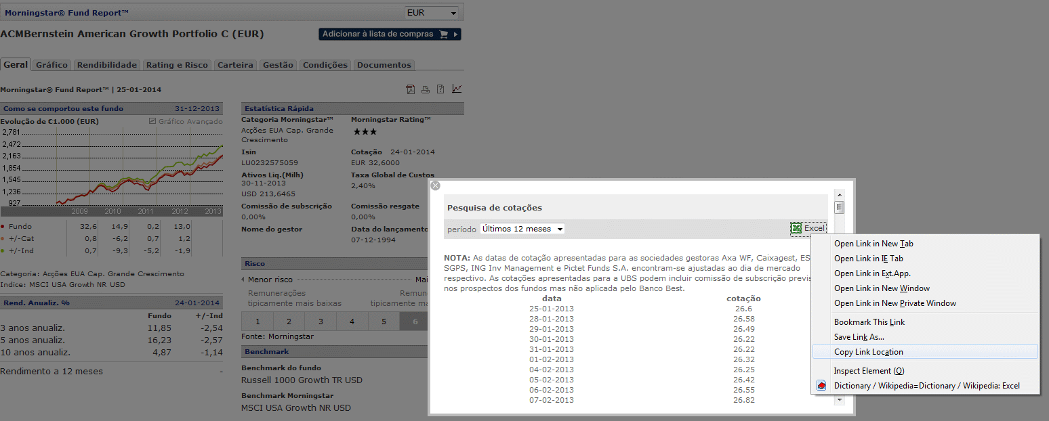Viewport: 1049px width, 421px height.
Task: Click the data column header
Action: [x=552, y=298]
